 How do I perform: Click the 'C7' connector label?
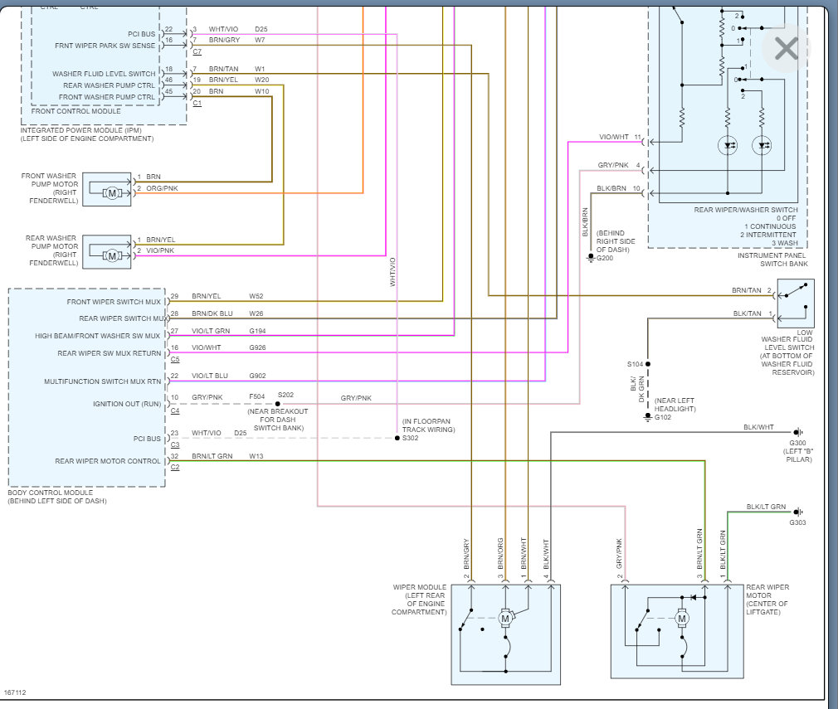point(197,51)
